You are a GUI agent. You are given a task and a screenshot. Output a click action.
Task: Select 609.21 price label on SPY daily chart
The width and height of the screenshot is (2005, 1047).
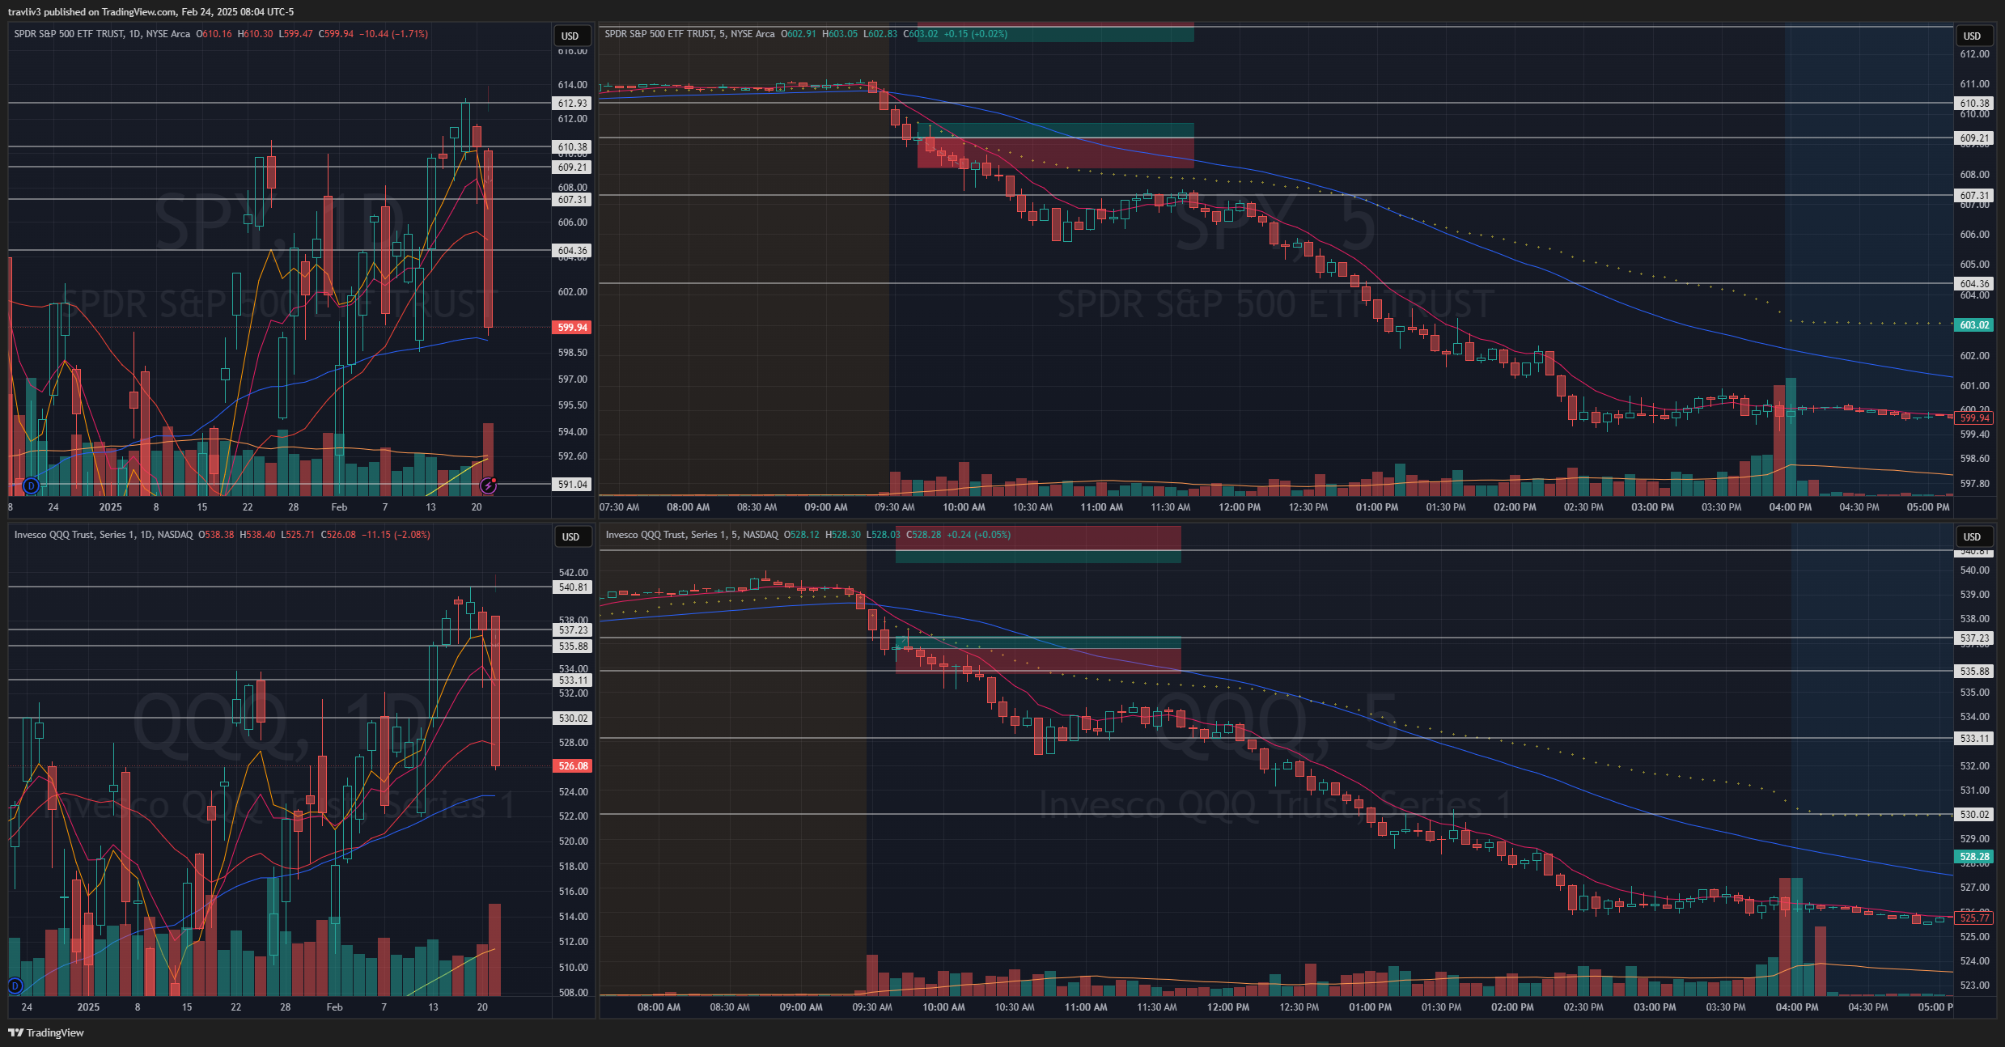coord(572,167)
